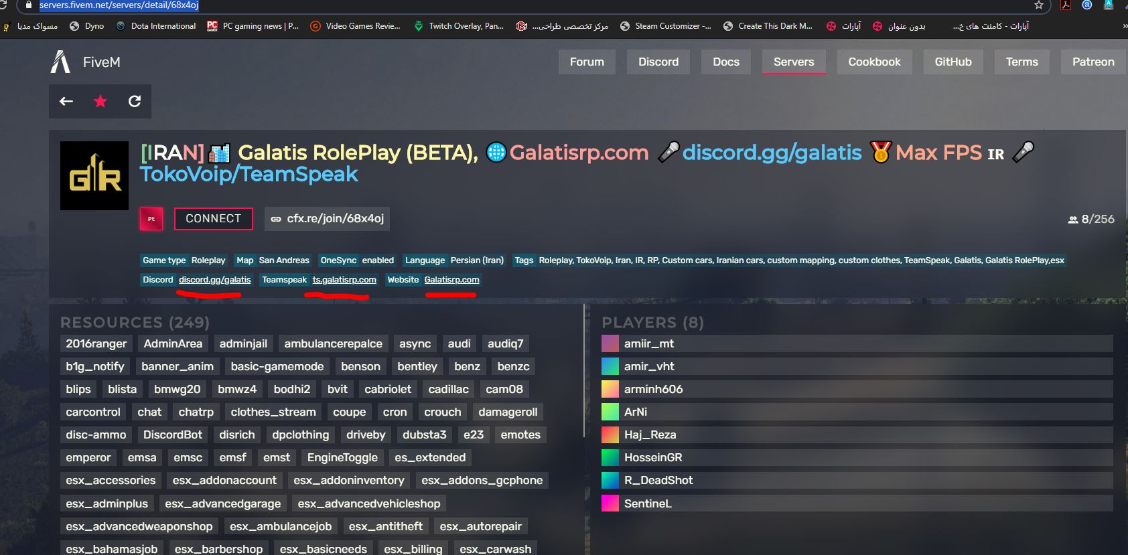Refresh the server details
1128x555 pixels.
(135, 101)
